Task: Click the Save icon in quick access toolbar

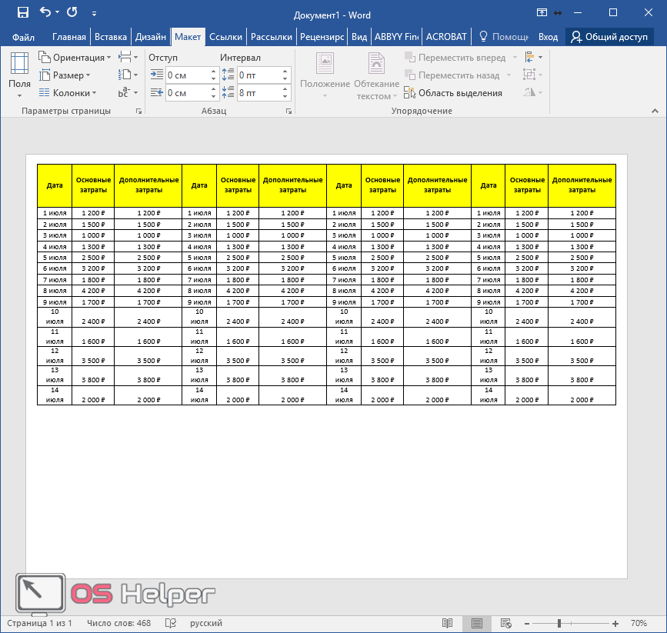Action: 22,12
